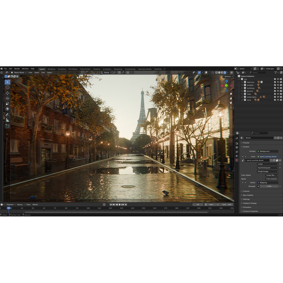Open the Alpha Premultiplied dropdown
This screenshot has height=283, width=283.
272,179
